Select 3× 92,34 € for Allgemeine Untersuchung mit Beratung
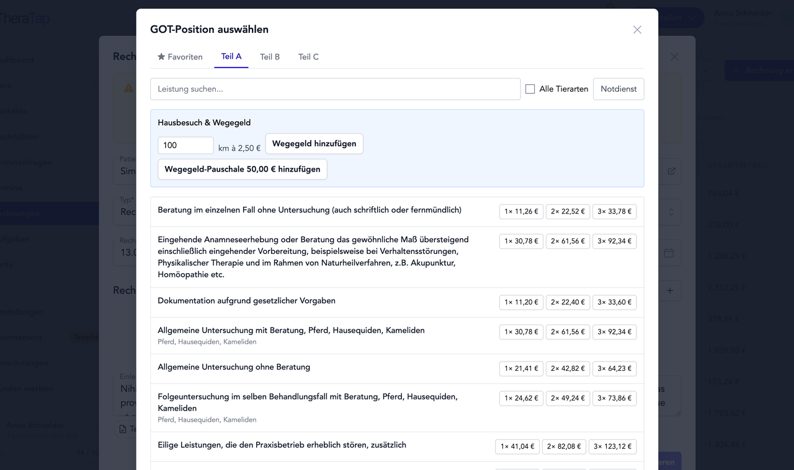 (614, 332)
